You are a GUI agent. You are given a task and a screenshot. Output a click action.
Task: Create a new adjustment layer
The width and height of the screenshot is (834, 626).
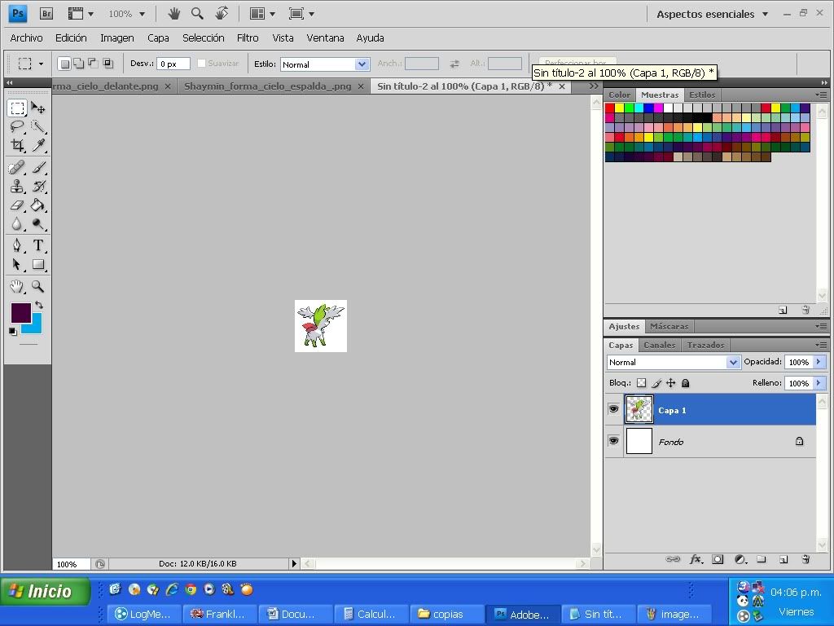(740, 559)
